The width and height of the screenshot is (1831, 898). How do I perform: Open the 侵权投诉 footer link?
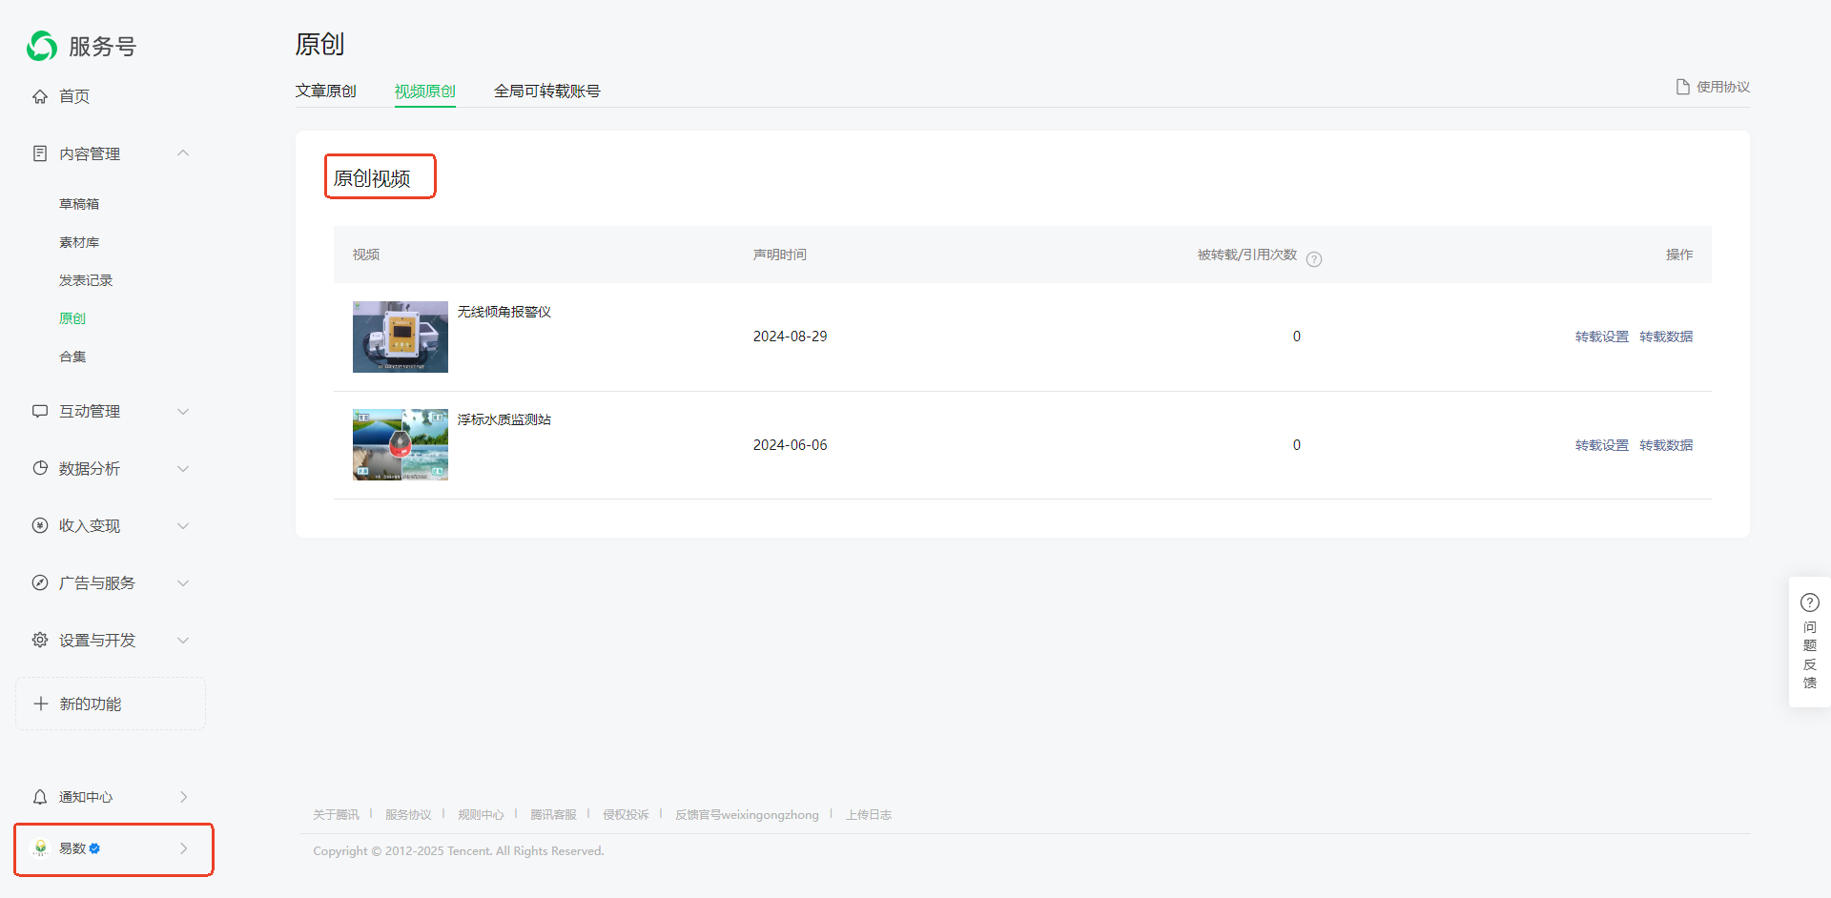[x=626, y=815]
